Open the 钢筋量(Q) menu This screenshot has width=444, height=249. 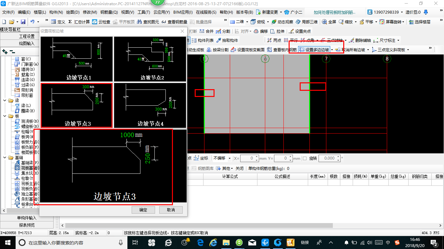coord(109,12)
